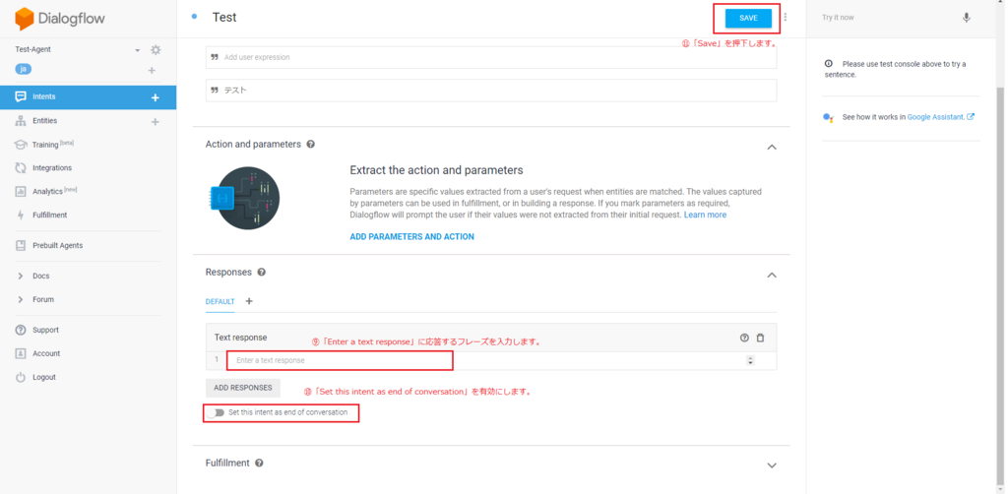Click help icon next to Fulfillment section
Image resolution: width=1008 pixels, height=494 pixels.
point(259,463)
